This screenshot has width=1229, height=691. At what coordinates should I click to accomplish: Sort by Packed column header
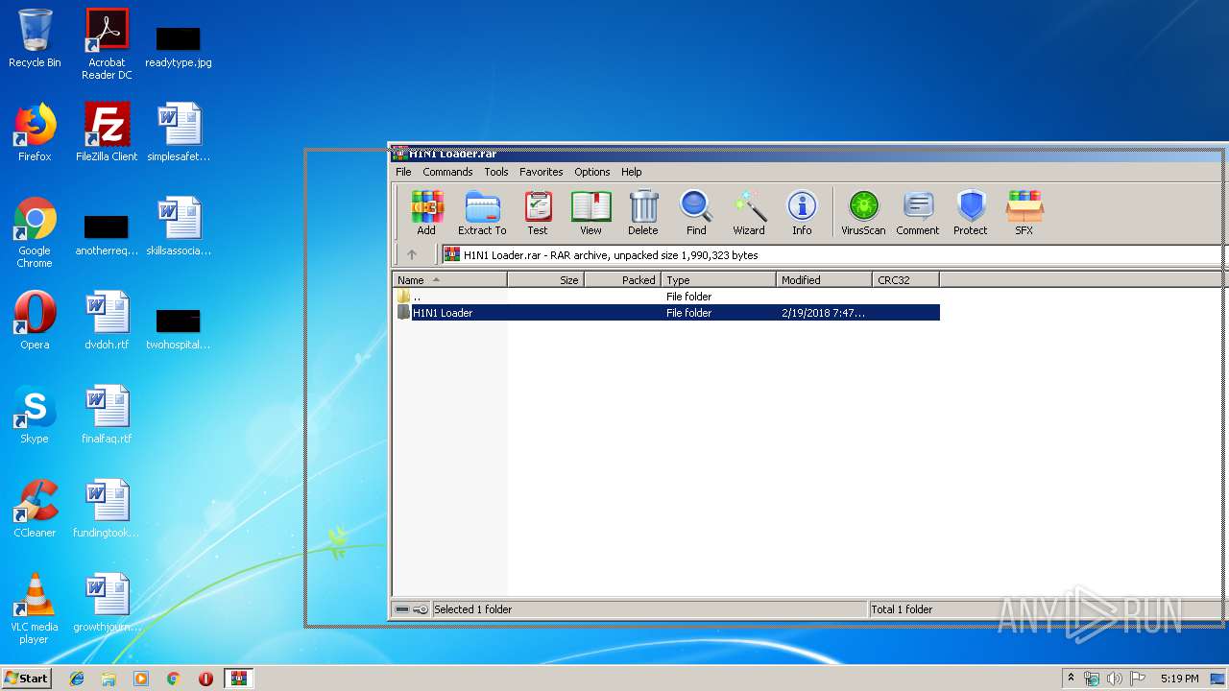pyautogui.click(x=622, y=280)
